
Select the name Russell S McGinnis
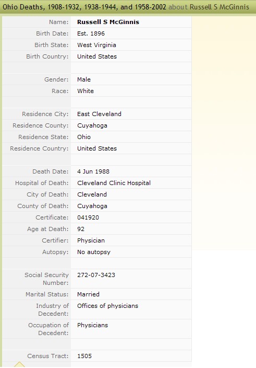(x=108, y=22)
